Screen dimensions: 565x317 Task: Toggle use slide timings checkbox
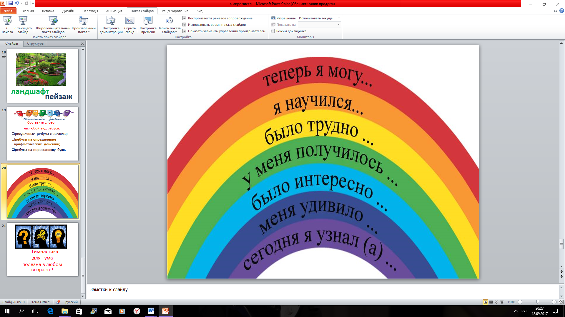(185, 25)
